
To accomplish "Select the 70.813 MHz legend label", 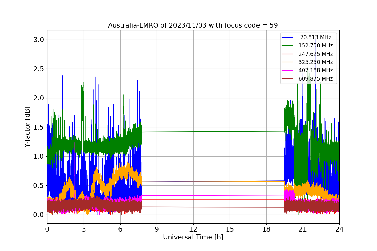I will coord(316,37).
